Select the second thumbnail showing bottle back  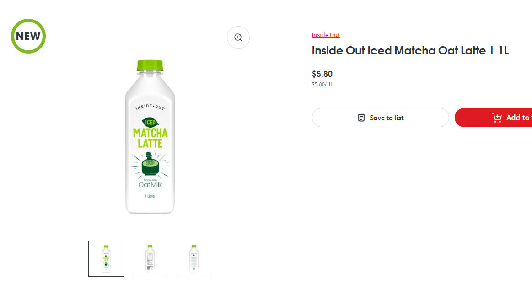(x=150, y=259)
